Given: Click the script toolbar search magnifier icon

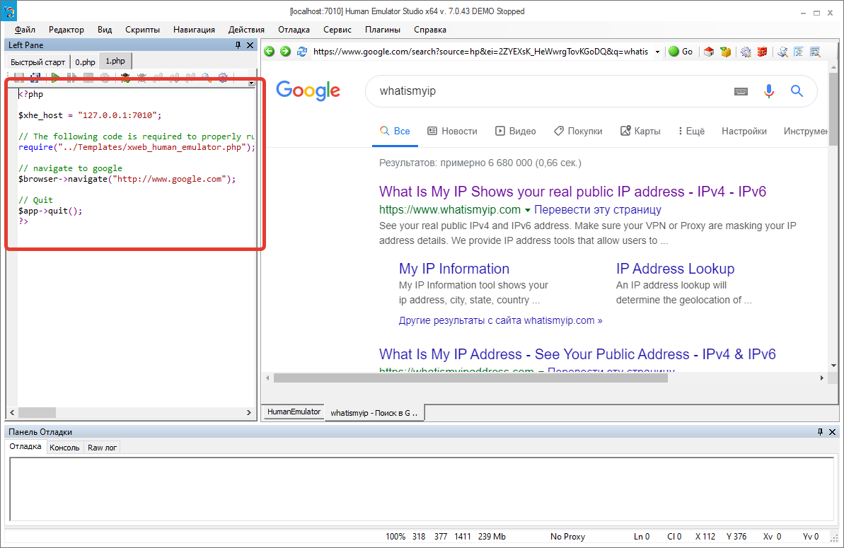Looking at the screenshot, I should pos(207,78).
